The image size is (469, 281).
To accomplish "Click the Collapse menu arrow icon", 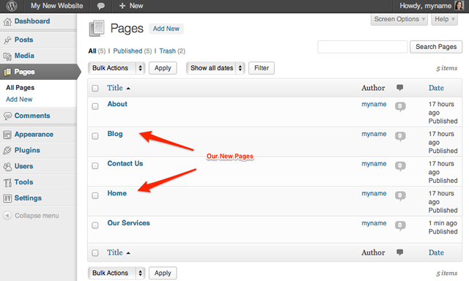I will 7,215.
